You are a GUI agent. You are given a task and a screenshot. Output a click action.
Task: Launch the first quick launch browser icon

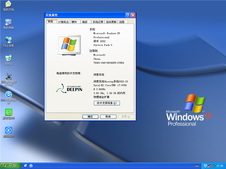click(x=26, y=166)
